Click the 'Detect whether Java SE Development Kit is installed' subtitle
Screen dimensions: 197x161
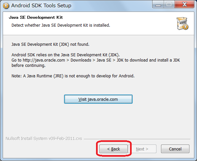[x=61, y=25]
